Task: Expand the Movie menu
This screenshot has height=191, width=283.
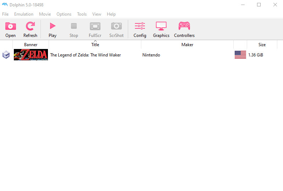Action: [x=45, y=14]
